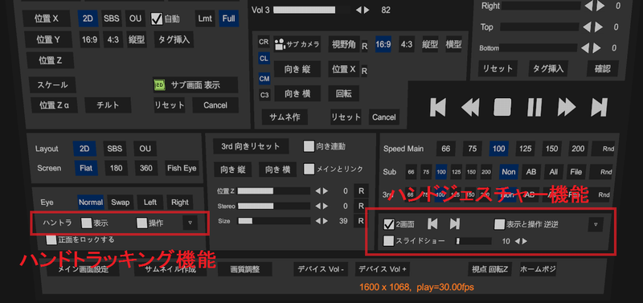Skip to previous track with main player icon
The height and width of the screenshot is (303, 643).
(x=437, y=108)
